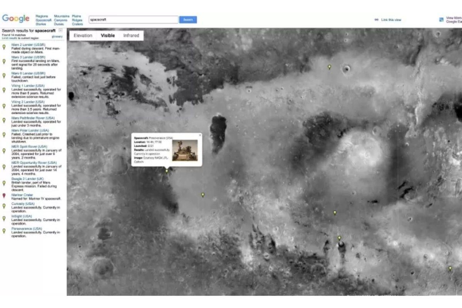
Task: Select the pin icon beside Curiosity
Action: pos(4,206)
